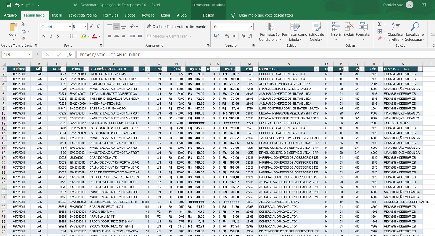Increase font size with larger A

pos(91,27)
